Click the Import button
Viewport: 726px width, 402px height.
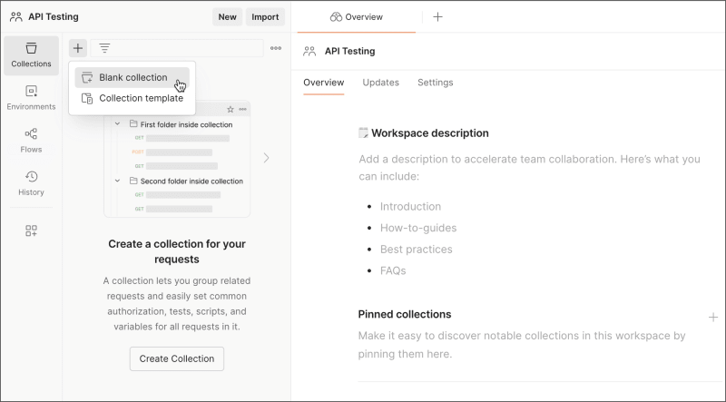(x=265, y=17)
